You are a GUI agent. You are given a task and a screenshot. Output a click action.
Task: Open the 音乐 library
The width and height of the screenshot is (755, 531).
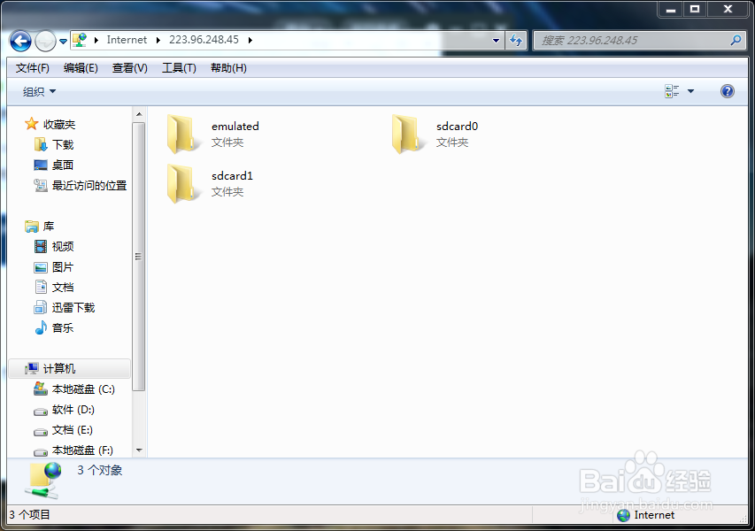(x=63, y=327)
